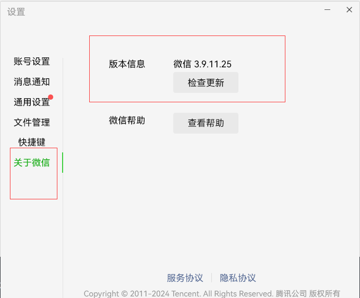Viewport: 360px width, 298px height.
Task: Open the 账号设置 tab
Action: [x=32, y=62]
